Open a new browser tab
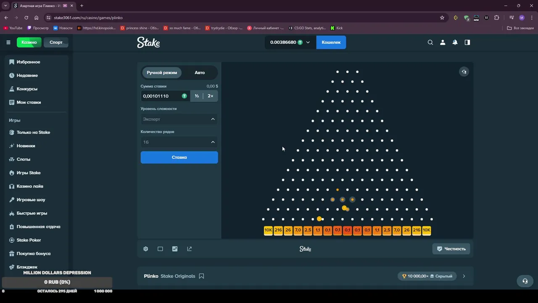Viewport: 538px width, 303px height. tap(82, 5)
